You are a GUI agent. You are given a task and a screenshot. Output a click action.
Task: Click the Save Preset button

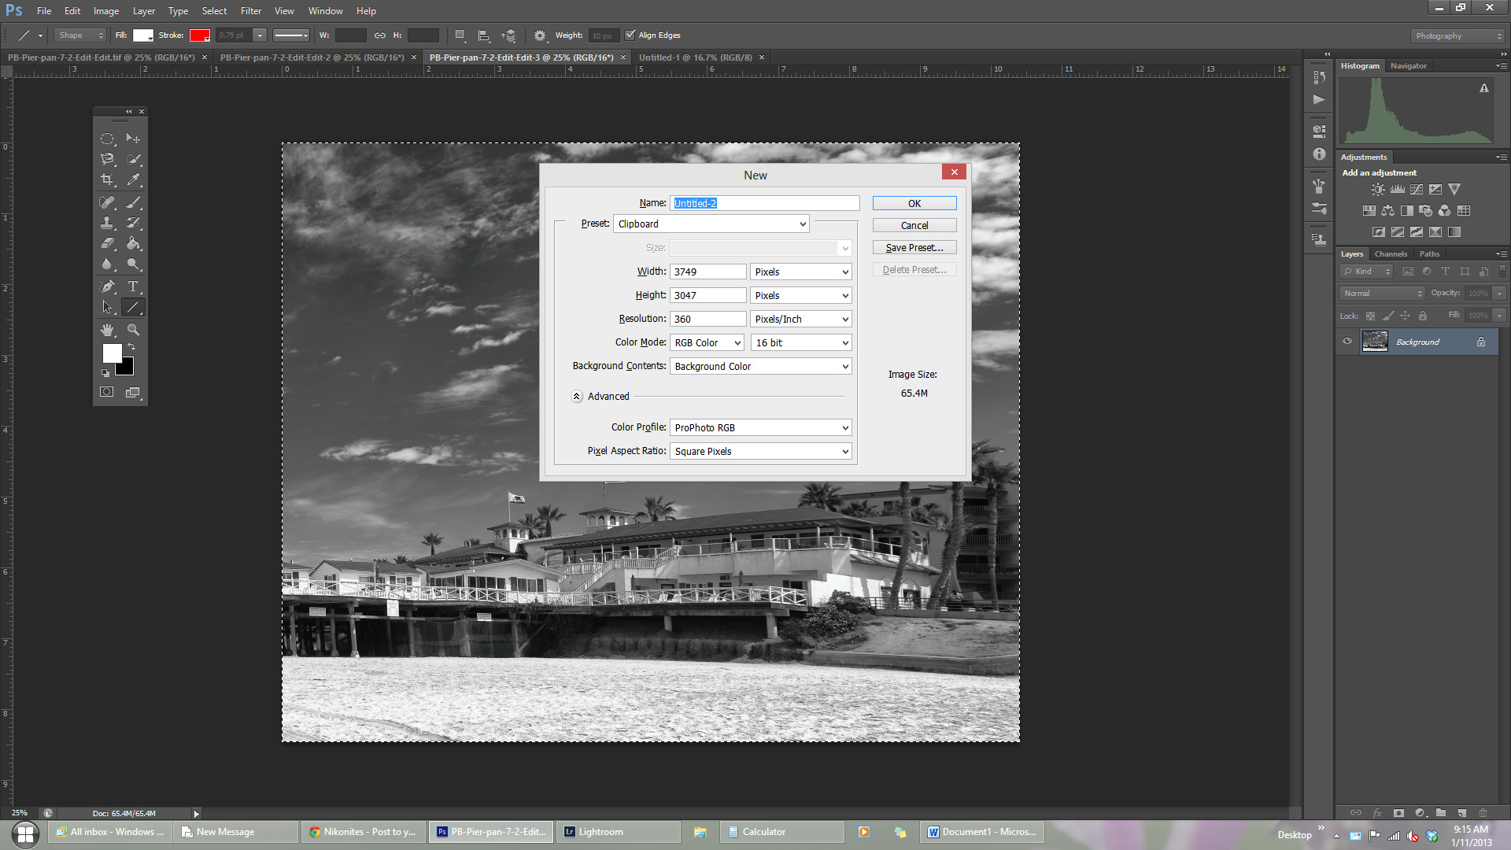pyautogui.click(x=914, y=248)
